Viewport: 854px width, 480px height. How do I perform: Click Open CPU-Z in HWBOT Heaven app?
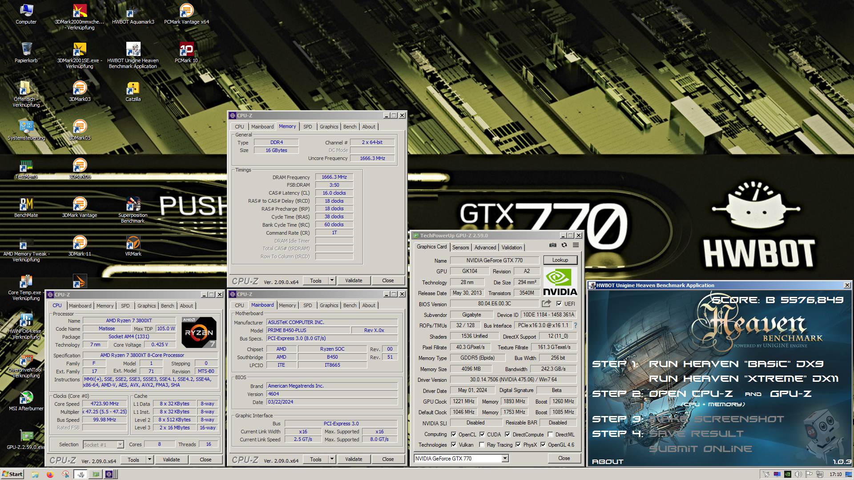pos(691,394)
